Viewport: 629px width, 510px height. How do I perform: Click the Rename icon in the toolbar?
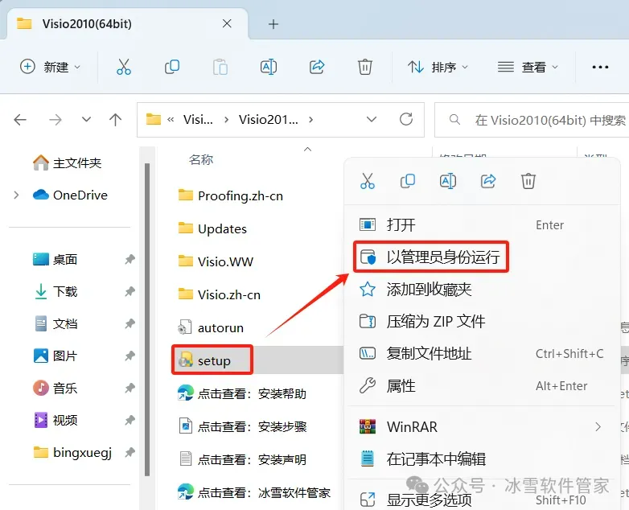(x=269, y=67)
